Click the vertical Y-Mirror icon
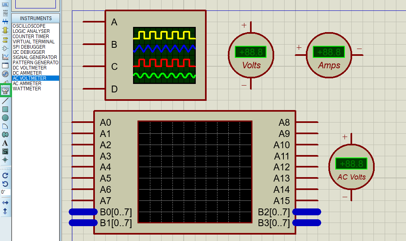This screenshot has height=241, width=406. (x=5, y=212)
